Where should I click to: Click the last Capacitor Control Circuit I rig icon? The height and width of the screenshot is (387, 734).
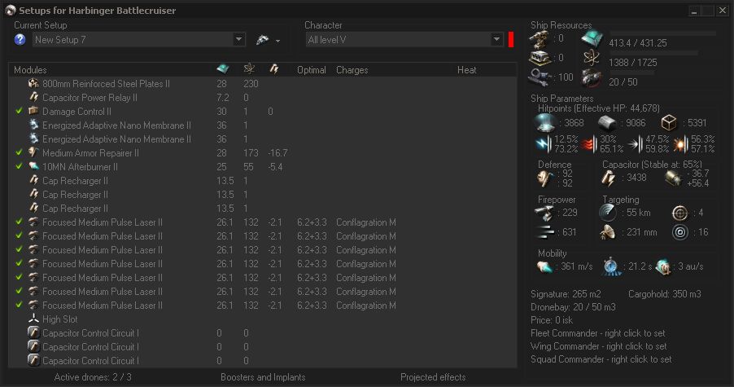click(x=33, y=360)
